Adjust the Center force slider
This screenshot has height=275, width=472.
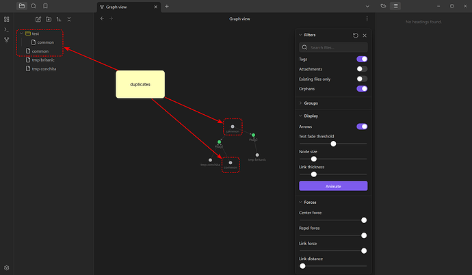[x=333, y=220]
